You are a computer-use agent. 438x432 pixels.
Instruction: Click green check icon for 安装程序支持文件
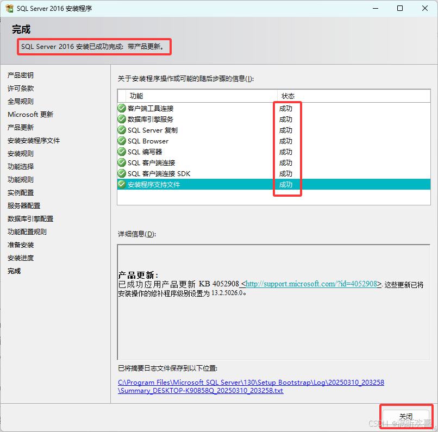tap(122, 184)
